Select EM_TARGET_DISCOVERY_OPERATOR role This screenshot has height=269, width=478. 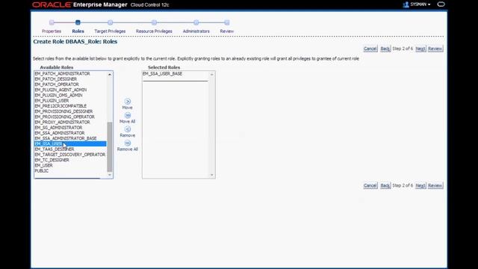(70, 155)
